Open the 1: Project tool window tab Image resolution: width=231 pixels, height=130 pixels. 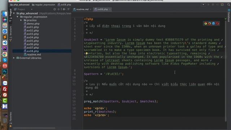pyautogui.click(x=10, y=15)
